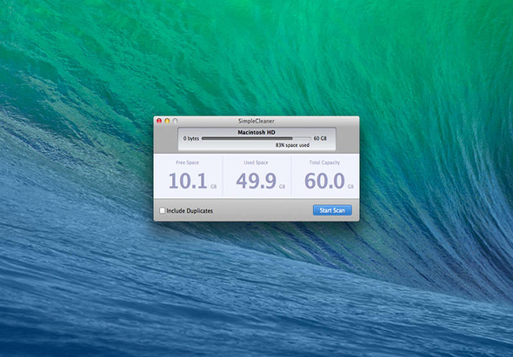Minimize the SimpleCleaner window with yellow button
513x357 pixels.
167,122
